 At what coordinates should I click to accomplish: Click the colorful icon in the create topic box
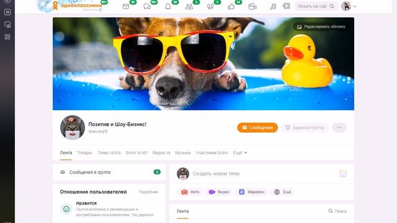tap(343, 173)
